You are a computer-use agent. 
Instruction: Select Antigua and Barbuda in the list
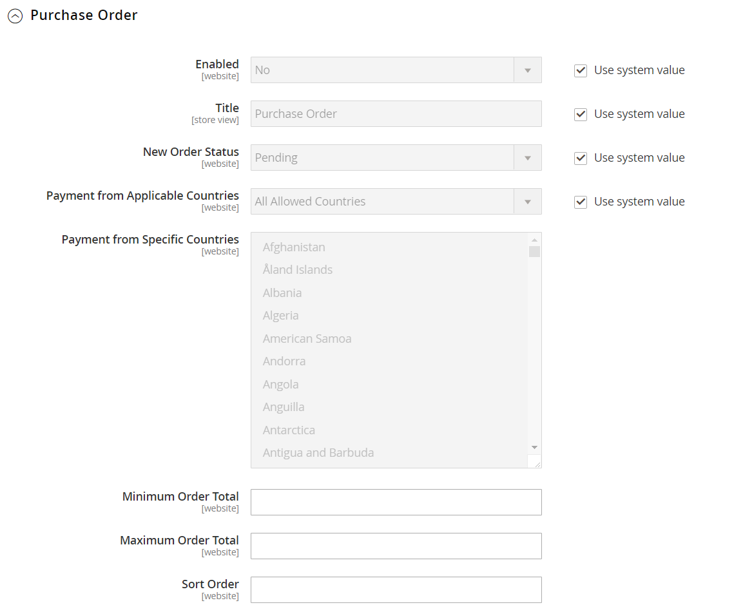click(x=389, y=453)
